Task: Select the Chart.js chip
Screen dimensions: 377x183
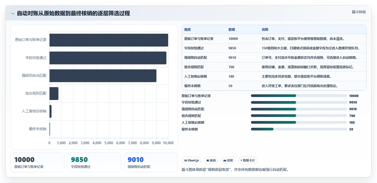Action: click(x=192, y=160)
